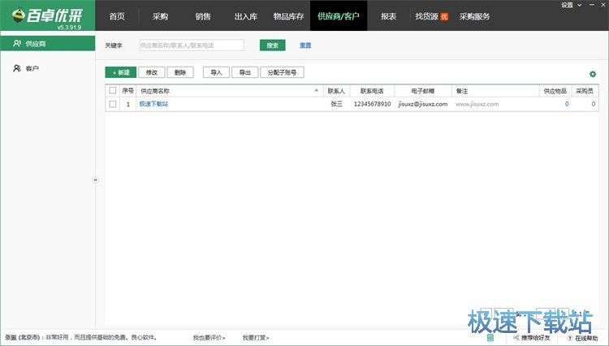Image resolution: width=609 pixels, height=346 pixels.
Task: Click the phone cell 12345678910
Action: (x=372, y=104)
